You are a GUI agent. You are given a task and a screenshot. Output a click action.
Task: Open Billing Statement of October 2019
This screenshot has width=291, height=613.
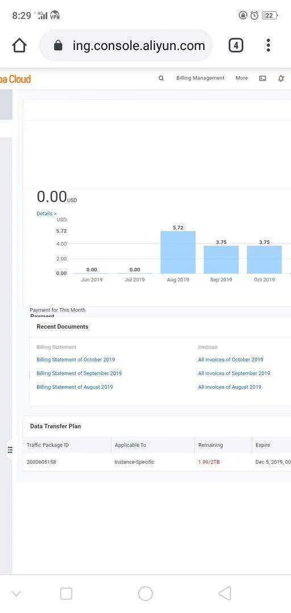click(x=76, y=360)
